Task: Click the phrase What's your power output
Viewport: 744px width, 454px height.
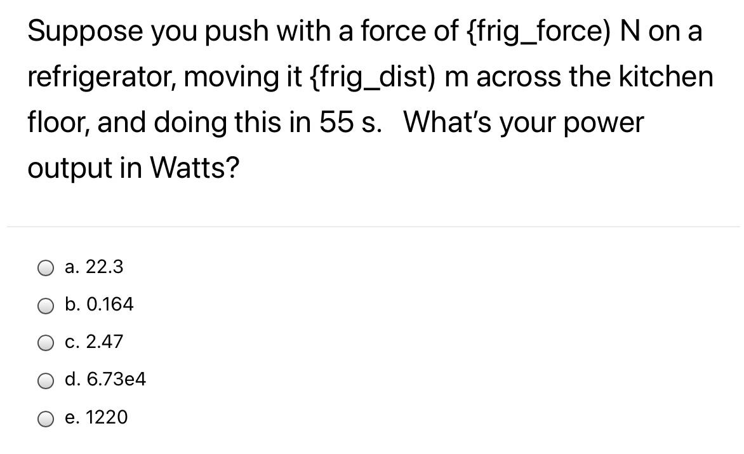Action: coord(523,123)
